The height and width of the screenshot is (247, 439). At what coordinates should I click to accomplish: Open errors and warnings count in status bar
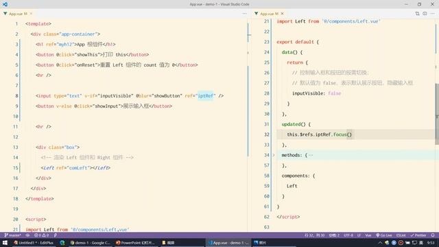41,235
